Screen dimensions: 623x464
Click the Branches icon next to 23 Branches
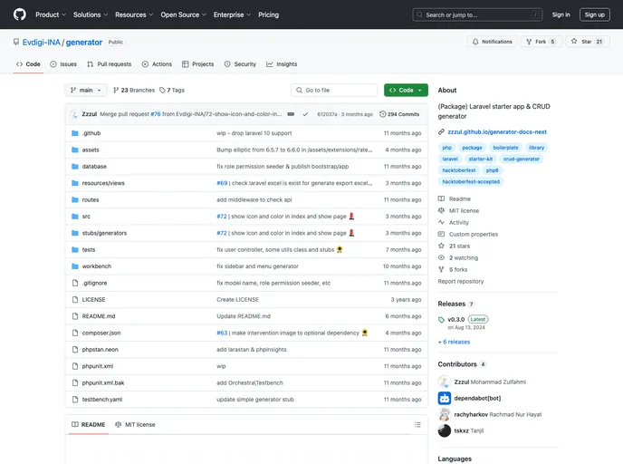pos(116,91)
